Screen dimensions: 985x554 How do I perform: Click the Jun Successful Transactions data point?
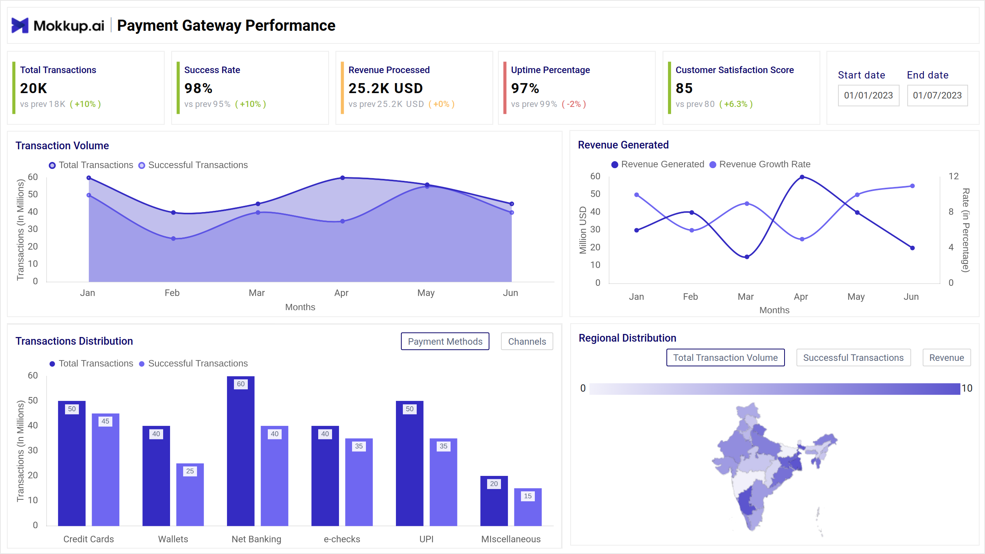pyautogui.click(x=512, y=212)
